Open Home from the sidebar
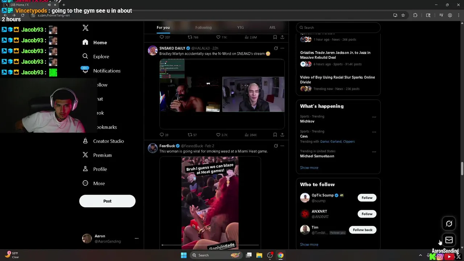 tap(95, 42)
